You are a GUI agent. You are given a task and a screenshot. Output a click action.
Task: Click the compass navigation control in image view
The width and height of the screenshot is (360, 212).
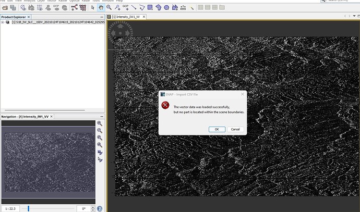[x=121, y=32]
